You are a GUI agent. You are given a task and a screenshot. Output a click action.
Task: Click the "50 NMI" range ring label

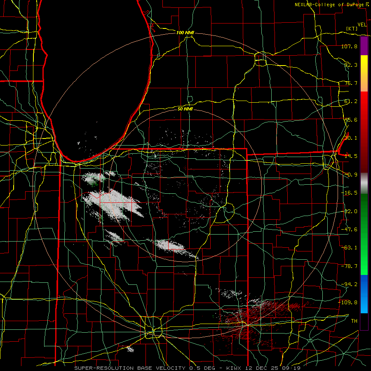(x=185, y=109)
